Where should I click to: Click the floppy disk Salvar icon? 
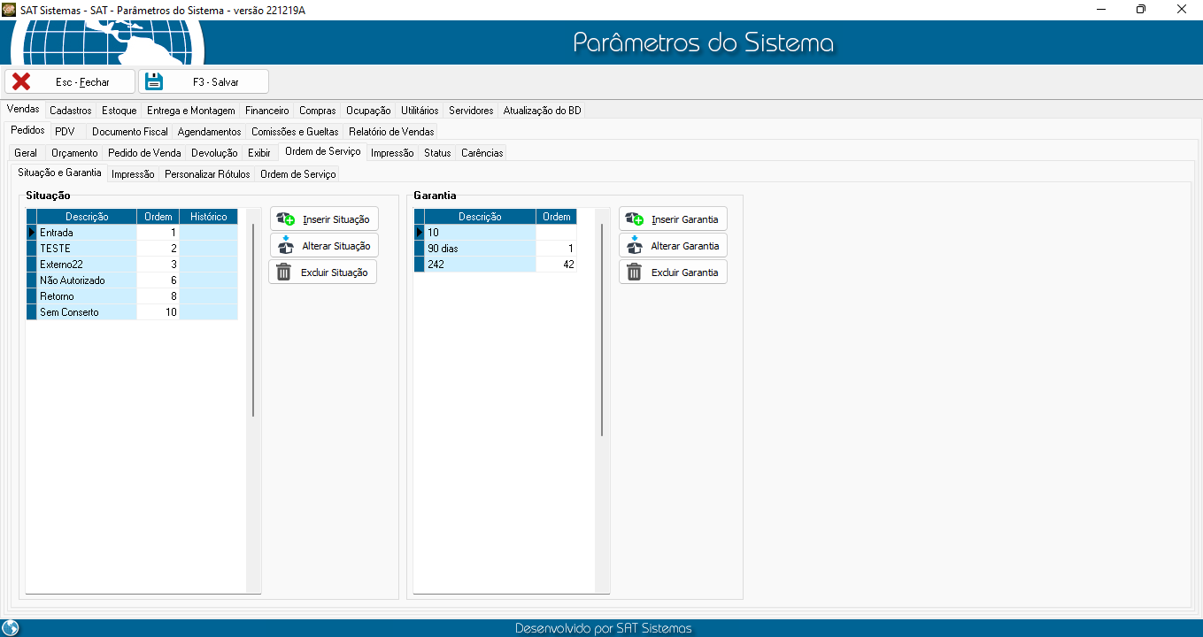click(154, 81)
